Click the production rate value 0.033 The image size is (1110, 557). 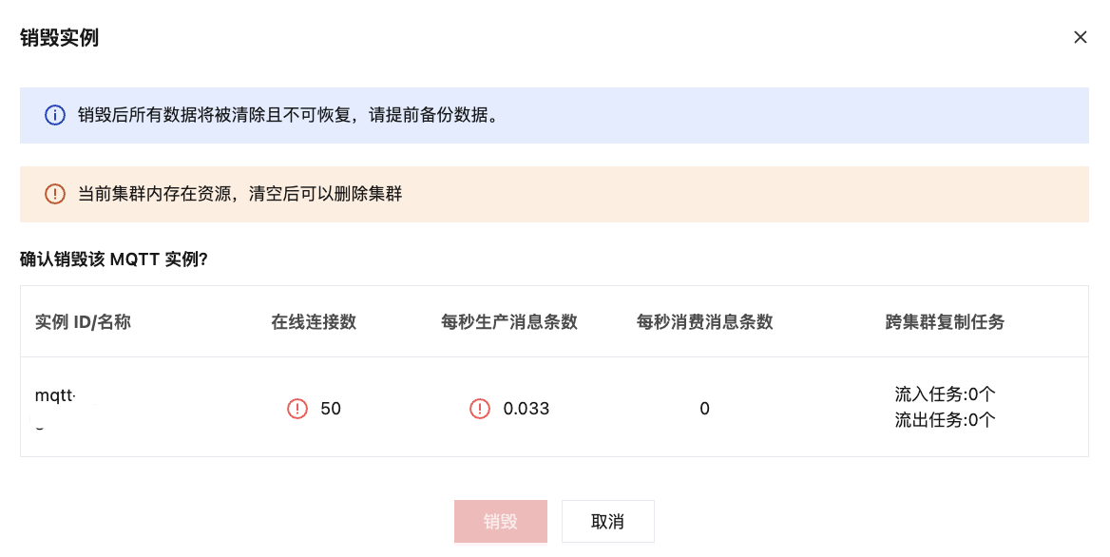[x=526, y=409]
